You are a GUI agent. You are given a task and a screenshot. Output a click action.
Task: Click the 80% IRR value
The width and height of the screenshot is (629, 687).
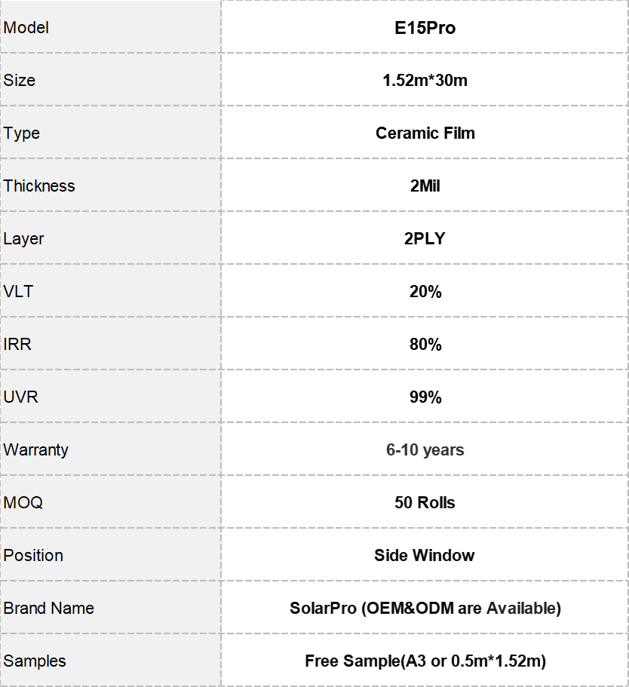425,345
